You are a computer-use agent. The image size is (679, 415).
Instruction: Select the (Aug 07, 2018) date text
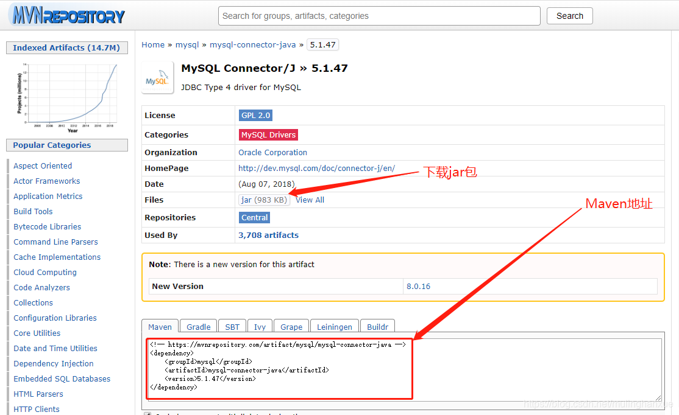coord(266,184)
